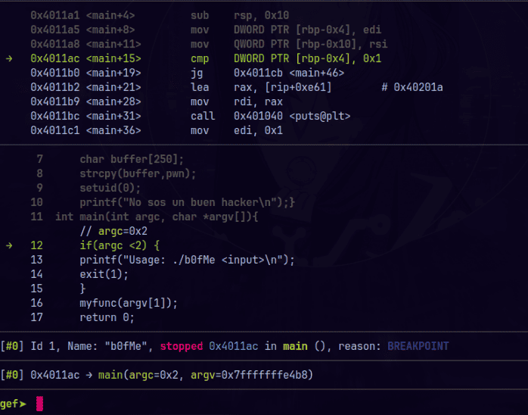Click the '// argc=0x2' annotation
The width and height of the screenshot is (528, 415).
(x=113, y=231)
